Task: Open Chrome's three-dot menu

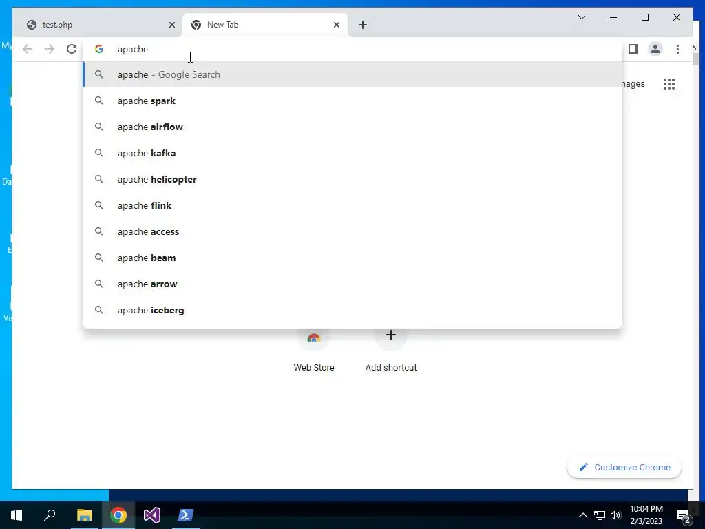Action: click(677, 49)
